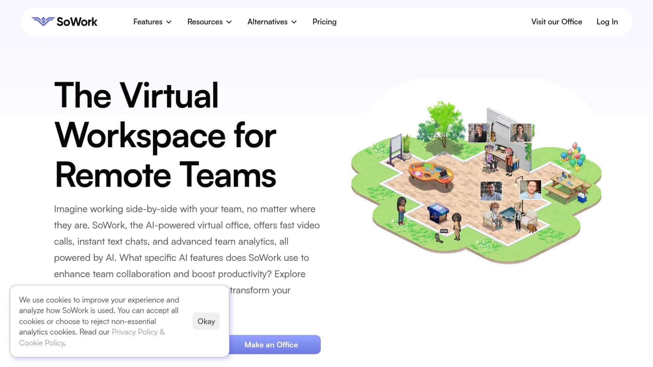Click the isometric virtual office illustration

tap(476, 182)
